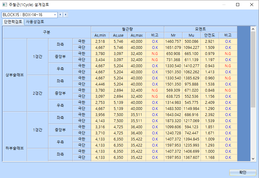Click As,min value 3,956
This screenshot has width=259, height=178.
(x=100, y=115)
